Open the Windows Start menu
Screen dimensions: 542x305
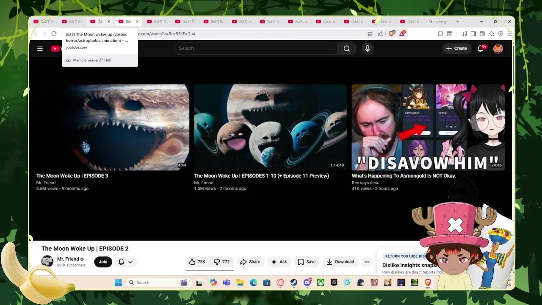coord(118,283)
